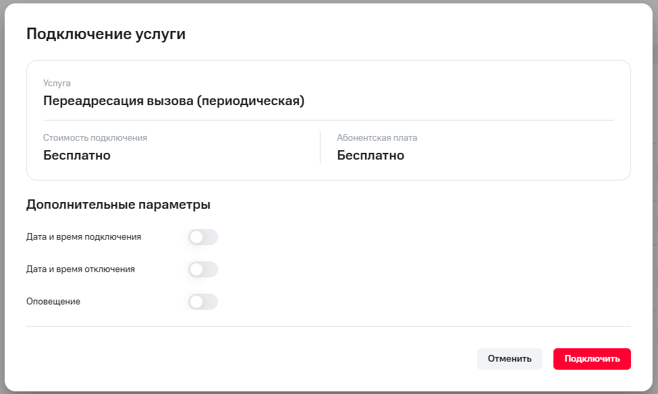Select the Переадресация вызова (периодическая) service name

174,101
